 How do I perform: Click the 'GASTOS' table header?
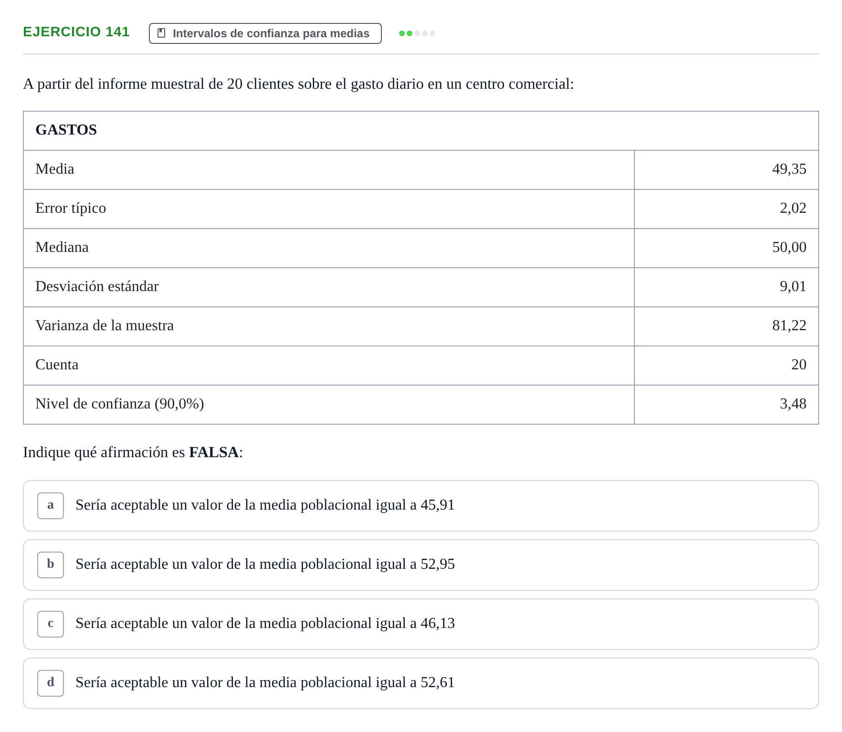point(66,130)
